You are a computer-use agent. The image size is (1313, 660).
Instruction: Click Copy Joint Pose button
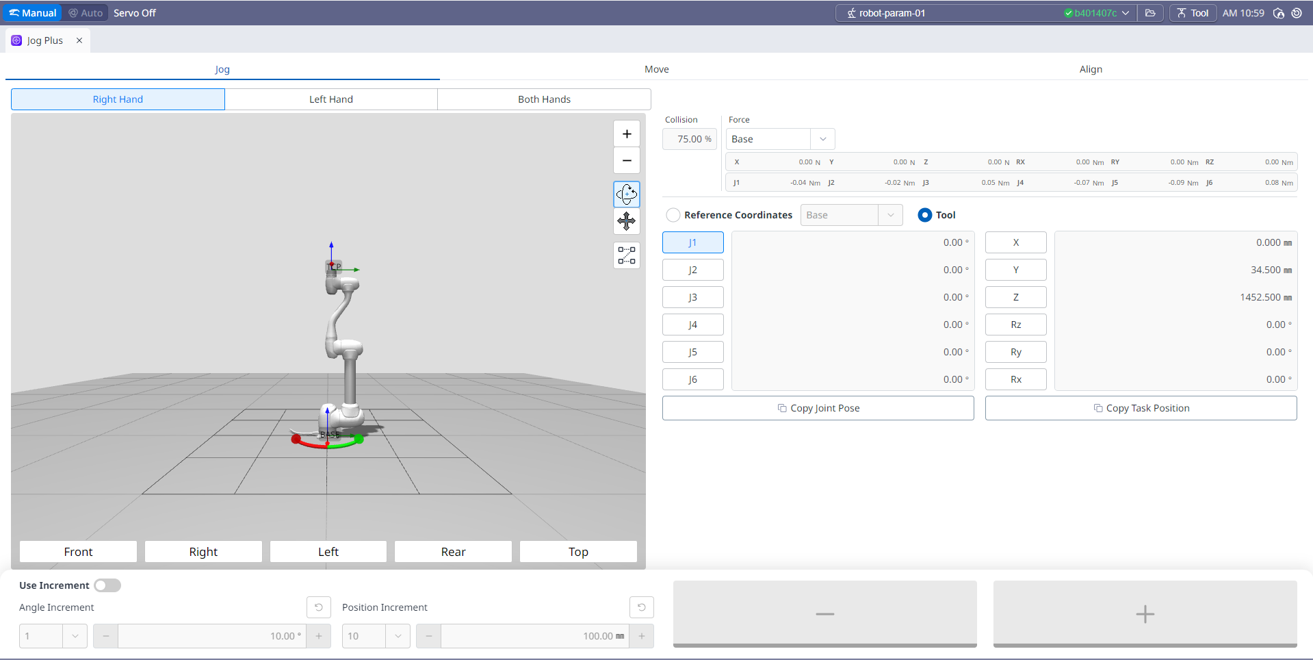pyautogui.click(x=818, y=408)
